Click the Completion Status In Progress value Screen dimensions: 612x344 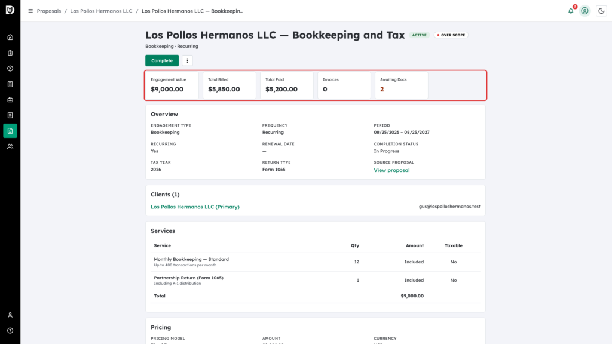coord(387,151)
